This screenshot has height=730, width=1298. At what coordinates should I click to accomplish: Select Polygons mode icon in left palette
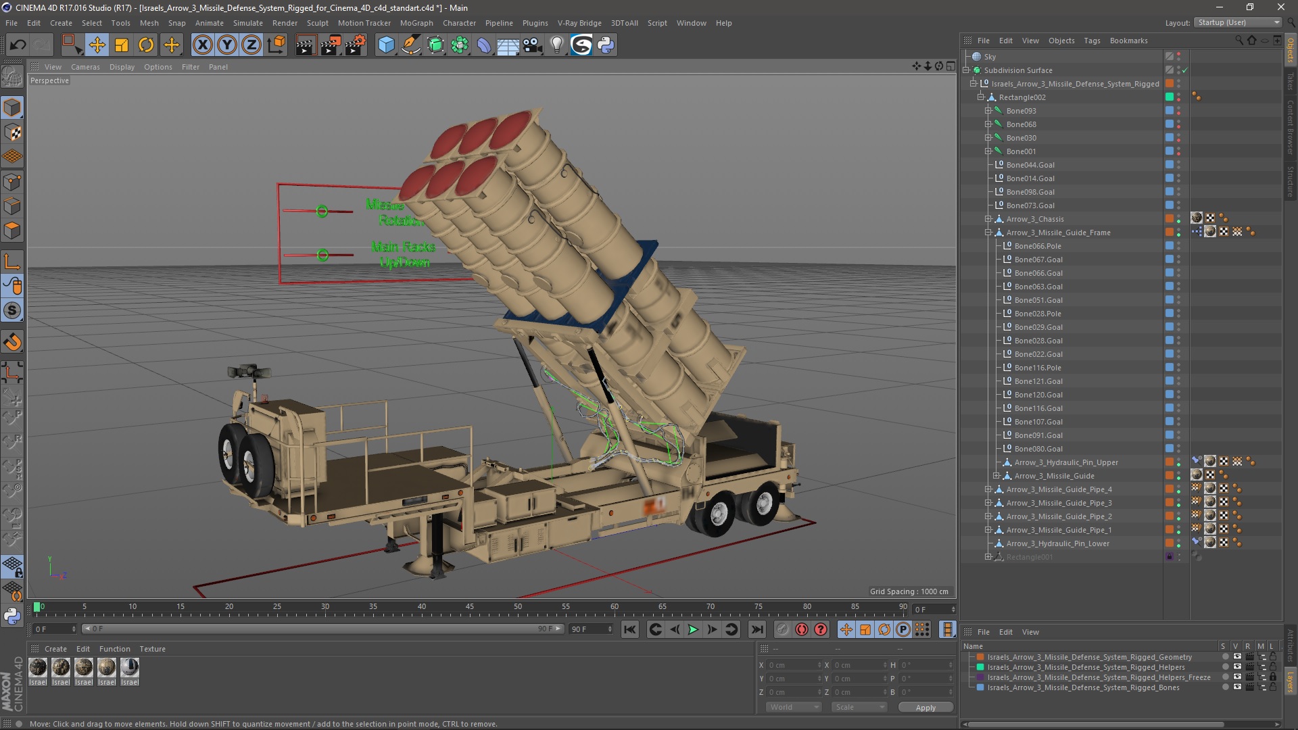click(x=12, y=230)
